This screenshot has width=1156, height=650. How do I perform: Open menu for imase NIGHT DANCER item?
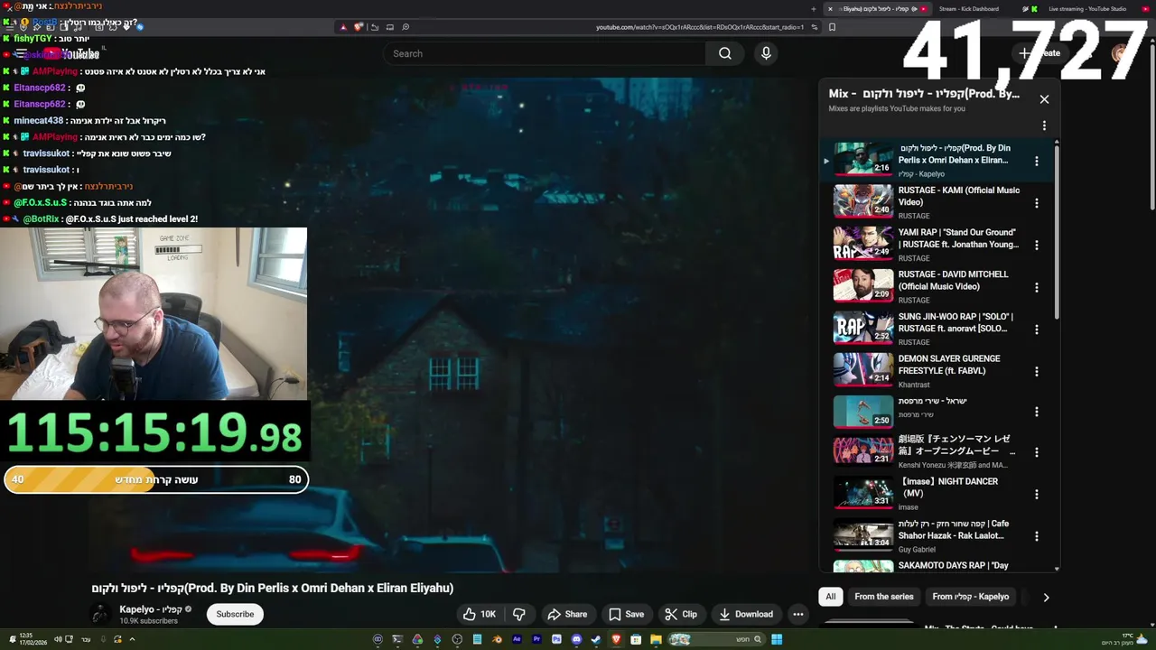coord(1037,494)
